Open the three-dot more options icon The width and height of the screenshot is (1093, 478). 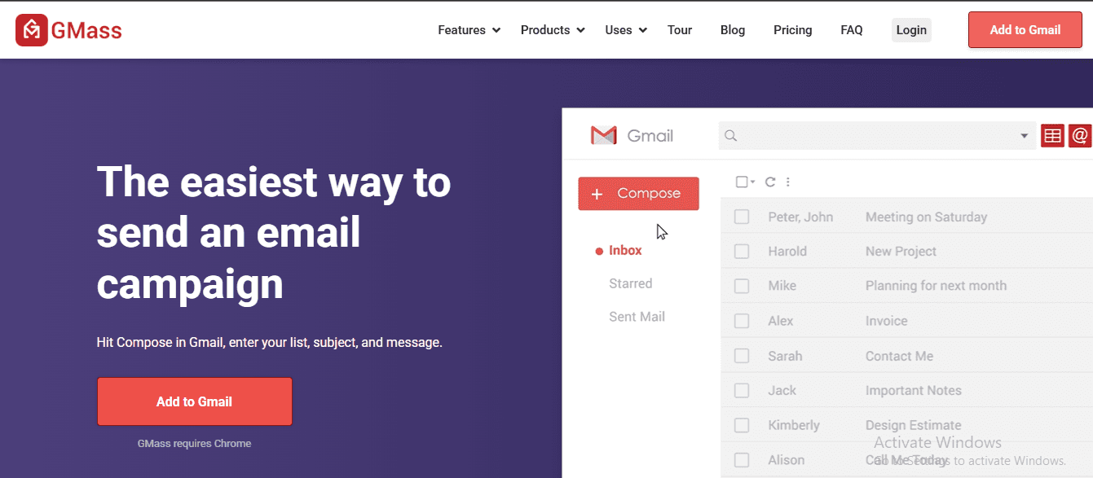click(788, 182)
